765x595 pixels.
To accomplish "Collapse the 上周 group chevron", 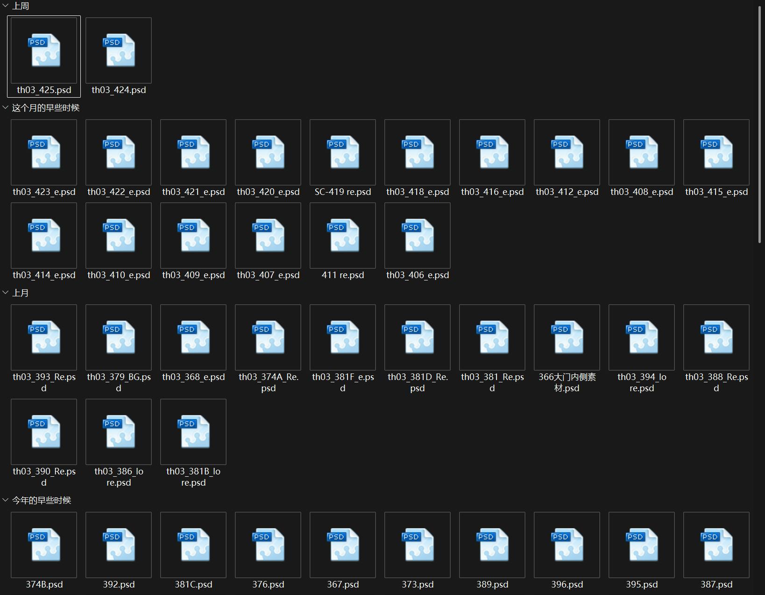I will tap(6, 6).
